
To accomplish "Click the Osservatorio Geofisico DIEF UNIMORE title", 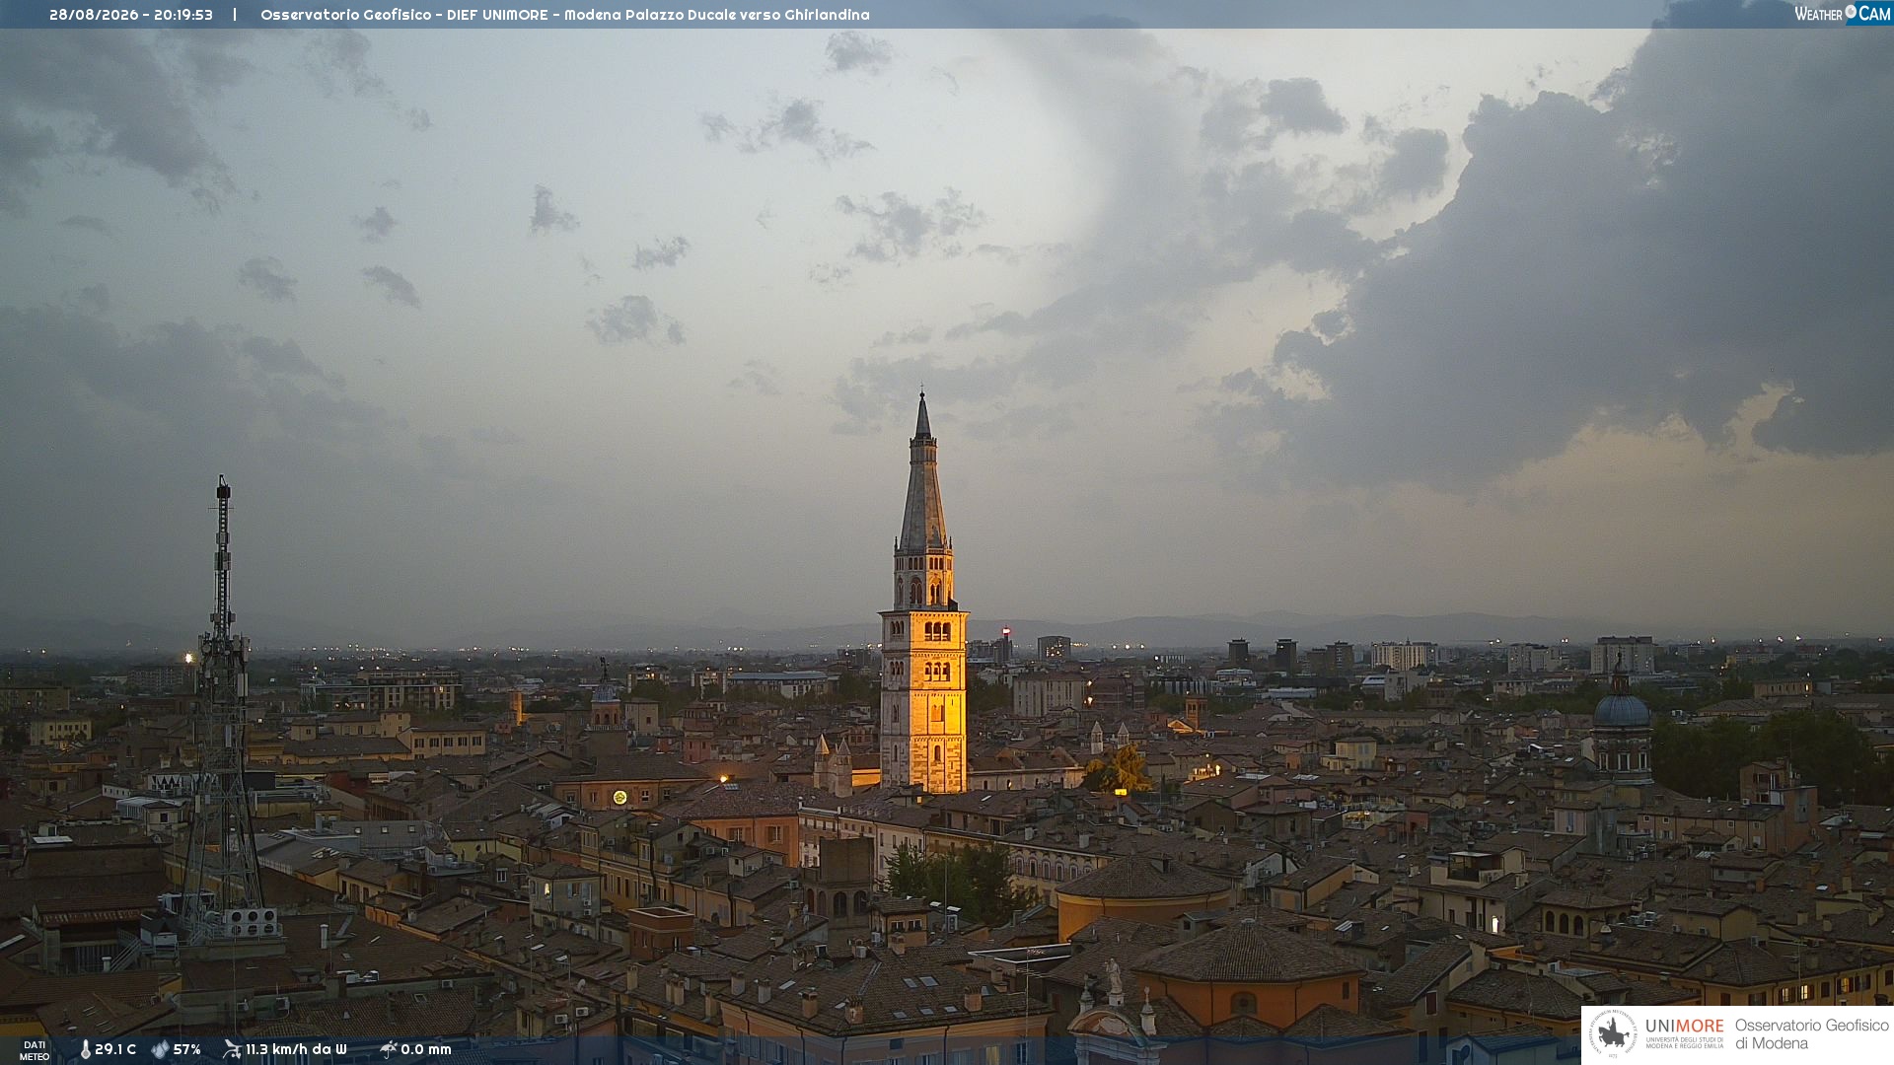I will click(x=565, y=15).
